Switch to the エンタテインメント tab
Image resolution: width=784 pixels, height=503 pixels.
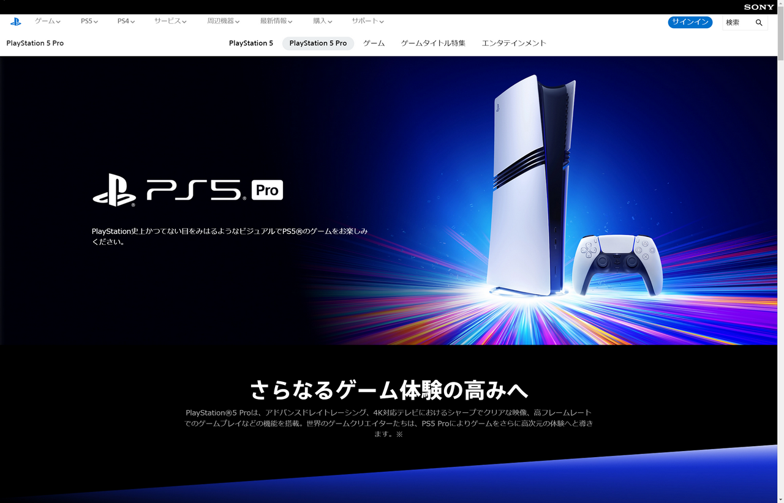point(513,43)
